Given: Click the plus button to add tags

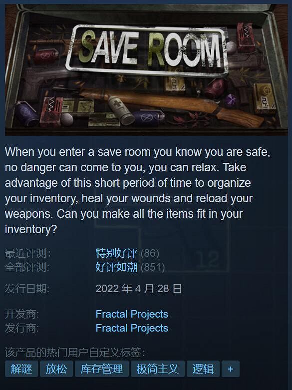Looking at the screenshot, I should click(230, 369).
